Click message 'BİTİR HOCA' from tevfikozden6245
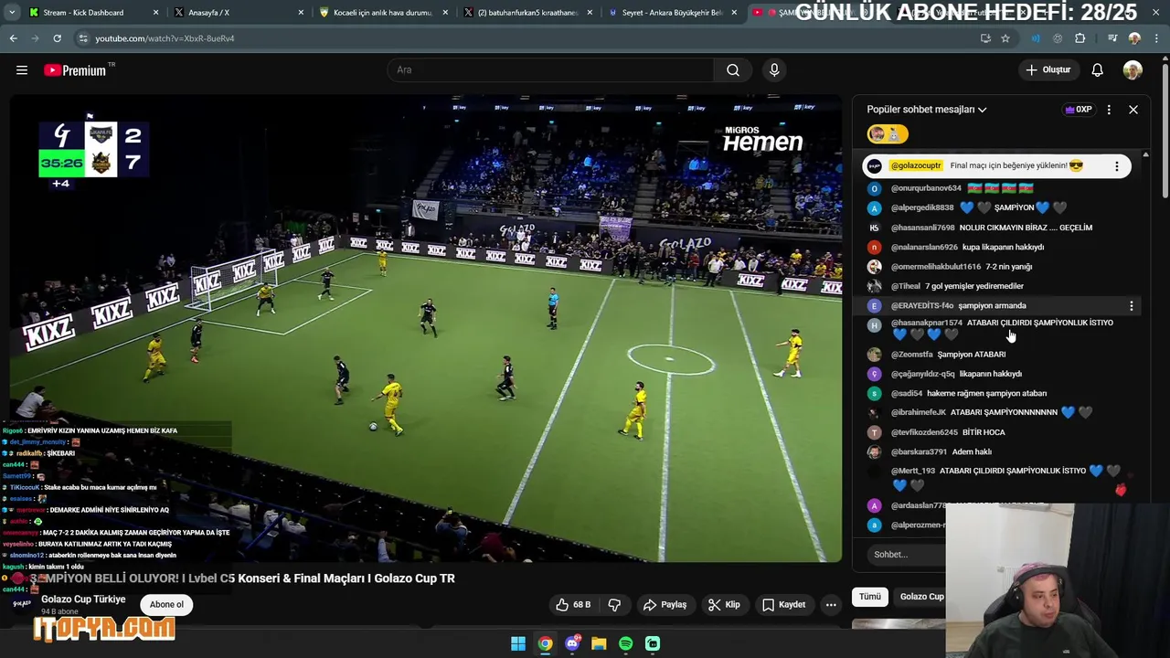Screen dimensions: 1170x658 tap(984, 432)
